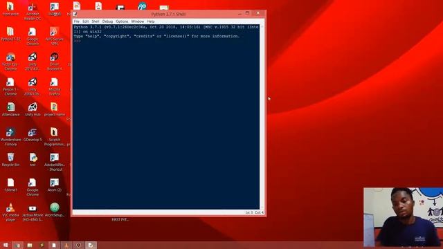Image resolution: width=443 pixels, height=249 pixels.
Task: Select the Scratch Programming folder icon
Action: pos(54,137)
